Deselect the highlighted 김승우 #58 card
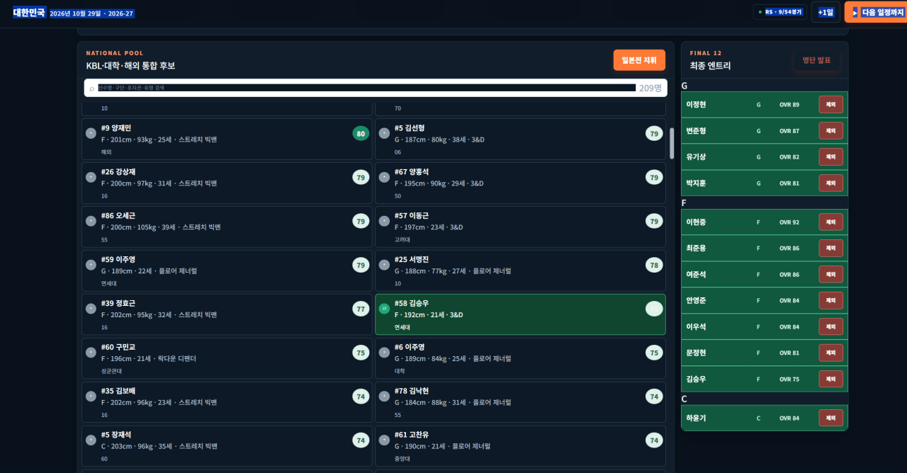The image size is (907, 473). [x=520, y=314]
